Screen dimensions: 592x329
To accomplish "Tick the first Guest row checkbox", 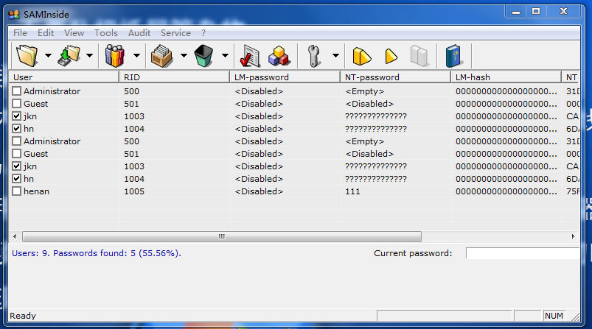I will (x=17, y=104).
